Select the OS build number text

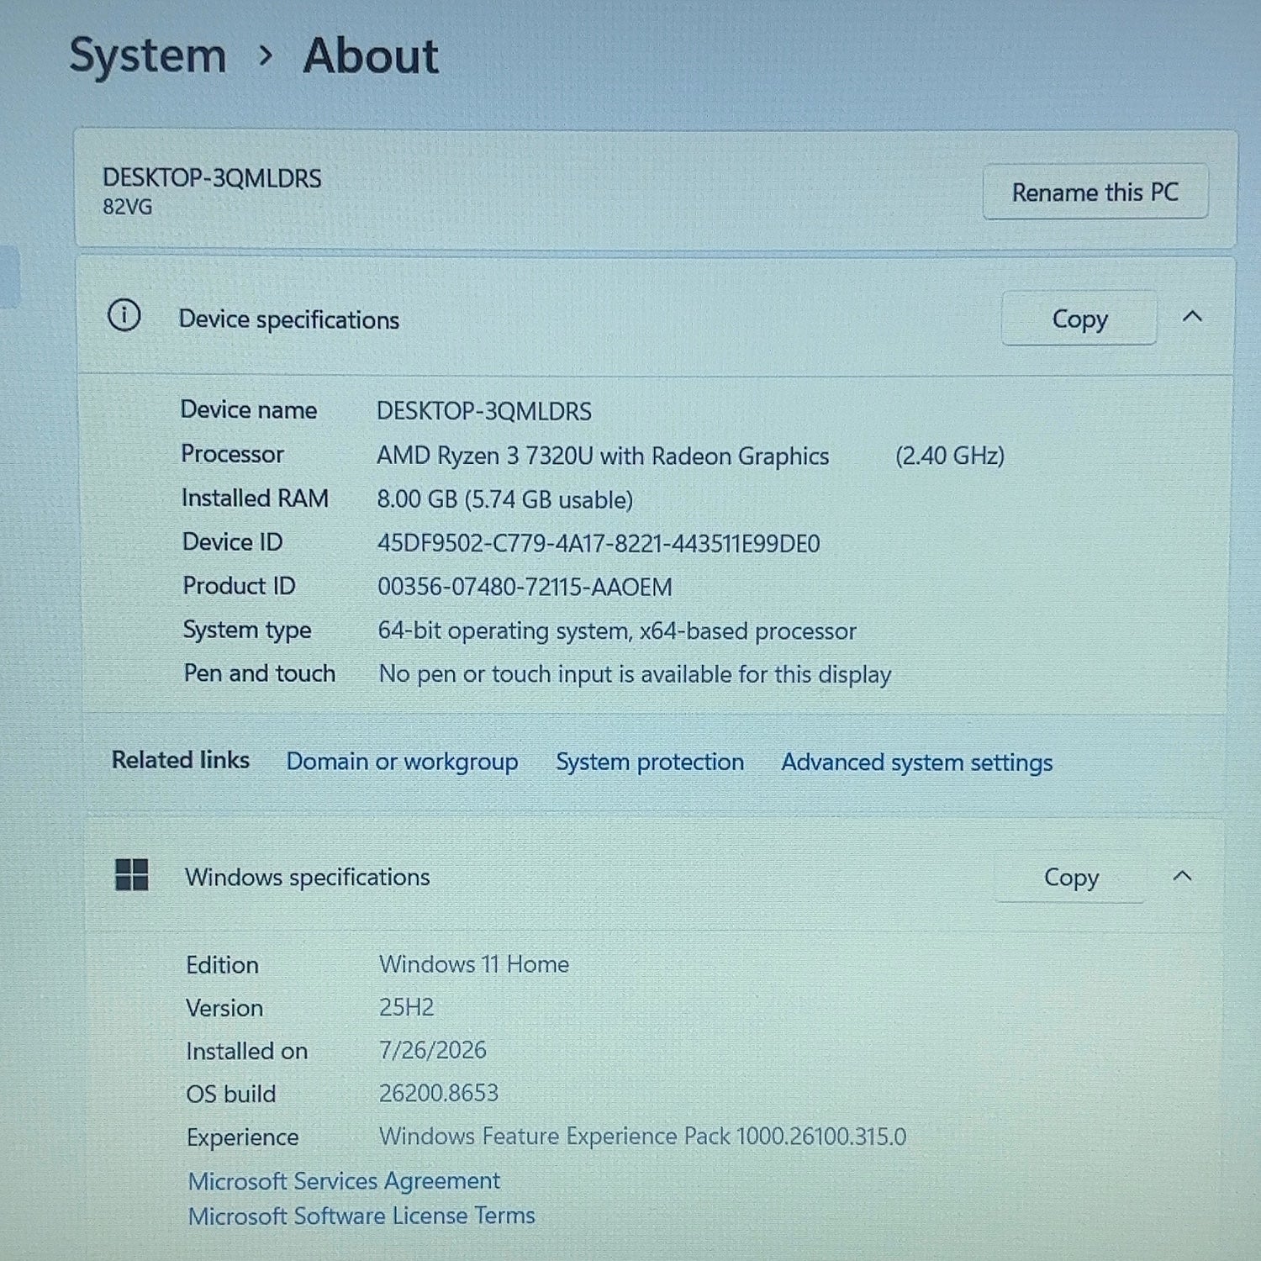(x=439, y=1093)
